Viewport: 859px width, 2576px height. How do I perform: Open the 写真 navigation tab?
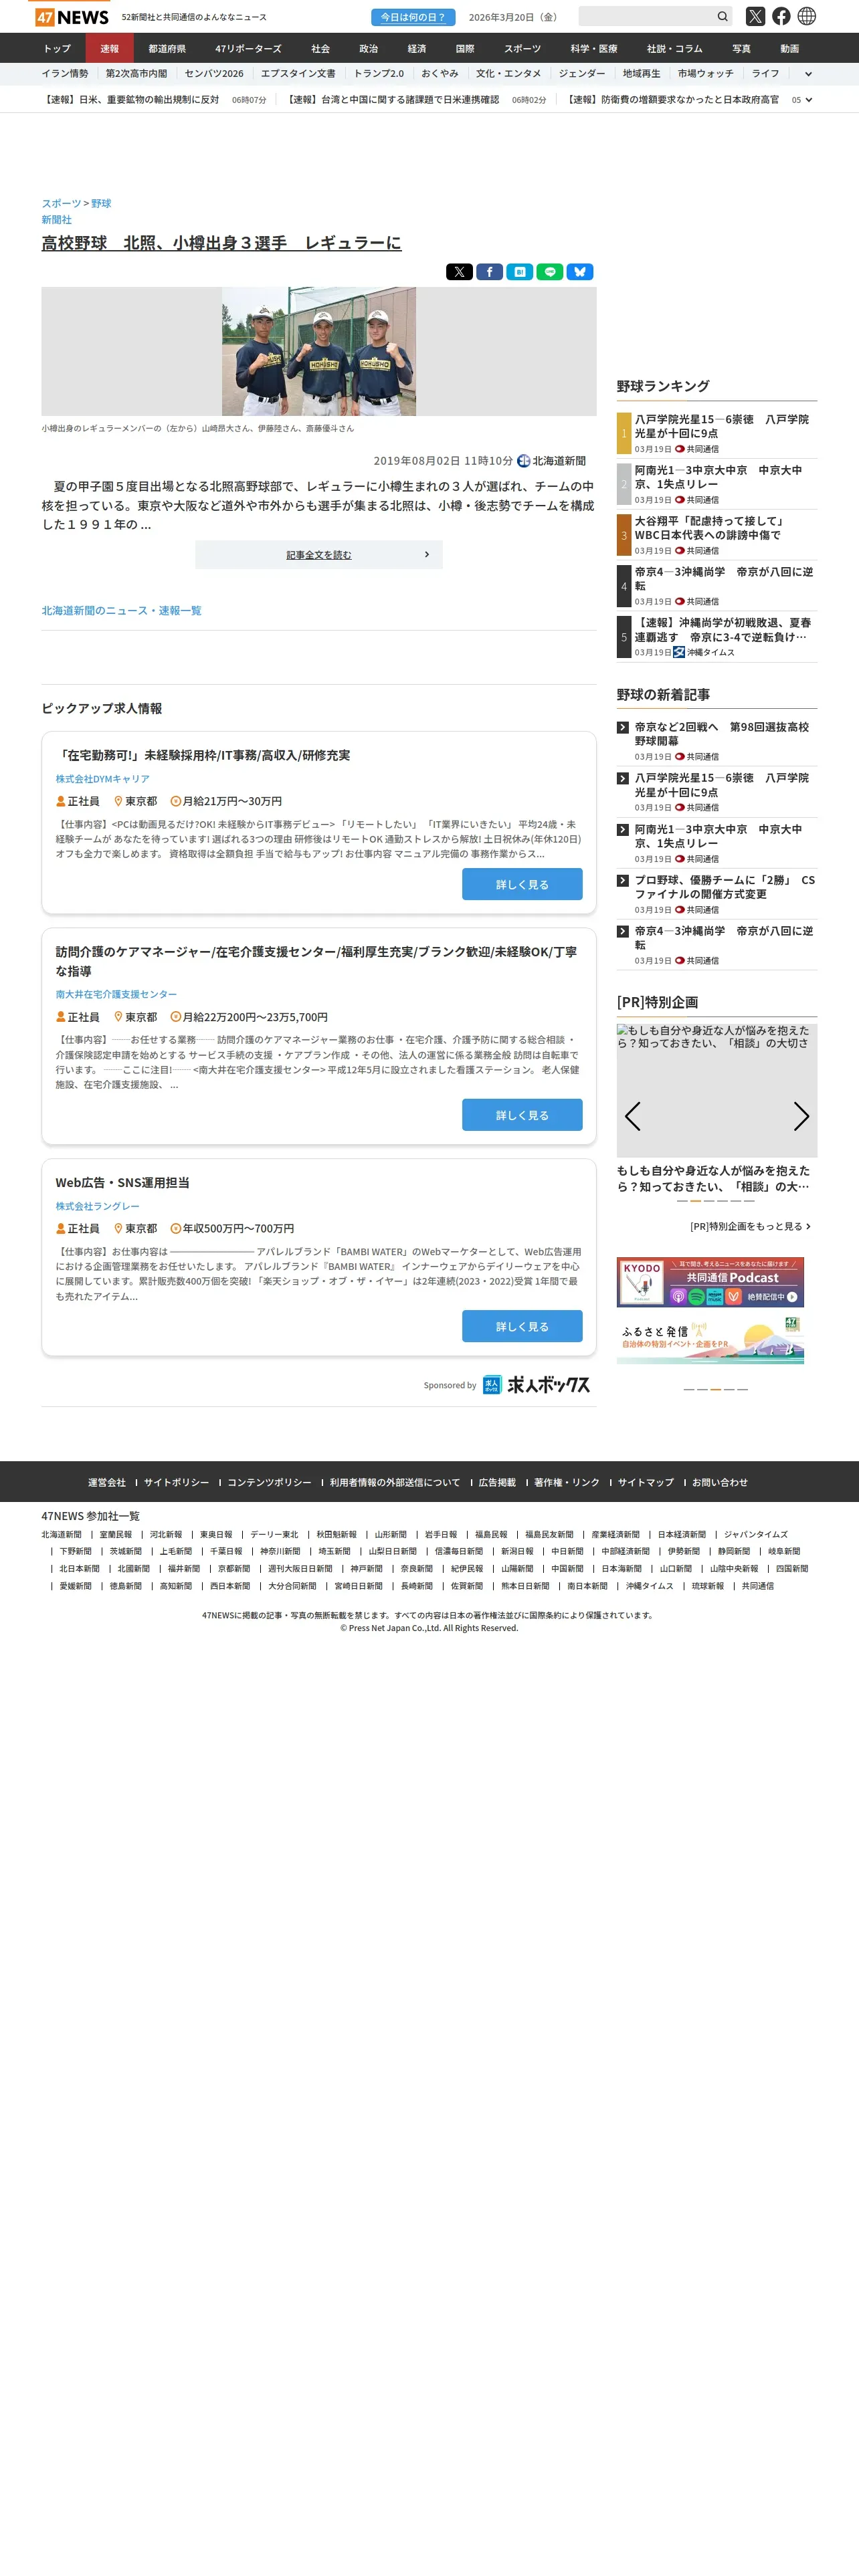(x=741, y=48)
